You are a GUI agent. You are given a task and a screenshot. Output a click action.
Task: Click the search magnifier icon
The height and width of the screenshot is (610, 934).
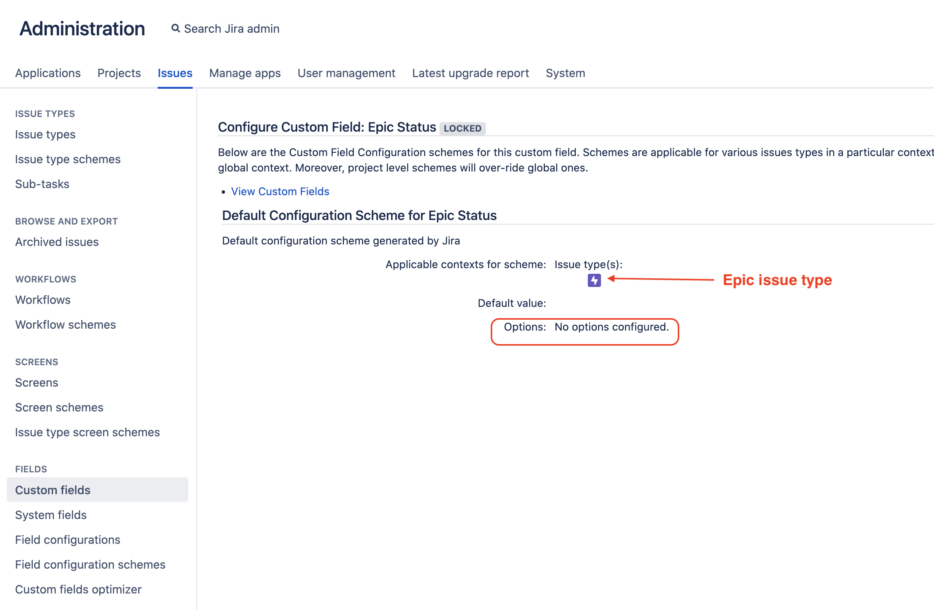pyautogui.click(x=175, y=28)
